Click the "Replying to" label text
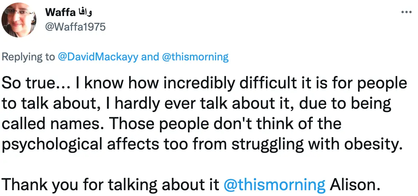 click(28, 57)
